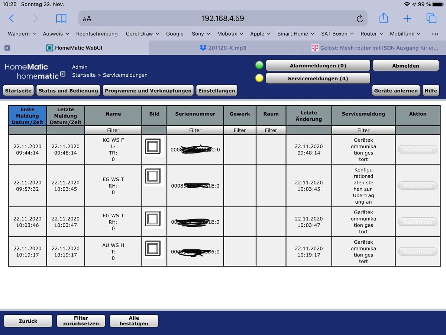Click first-report time 22.11.2020 09:44:14
446x335 pixels.
point(28,150)
